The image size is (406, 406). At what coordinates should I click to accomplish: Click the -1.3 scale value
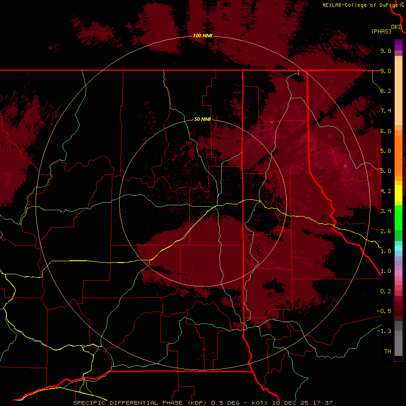pos(384,331)
